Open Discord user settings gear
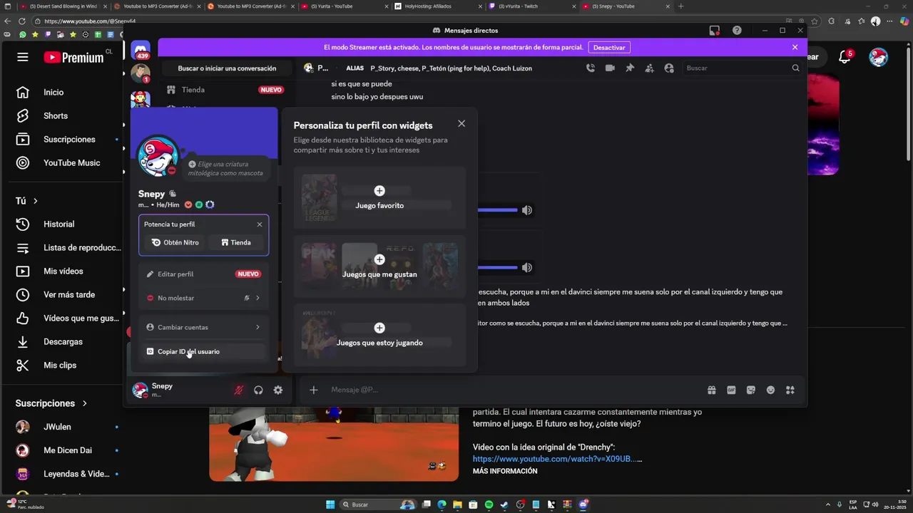Screen dimensions: 913x513 [278, 390]
